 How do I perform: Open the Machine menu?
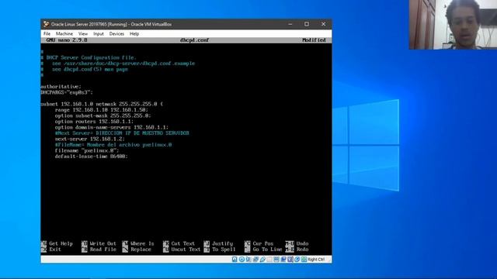point(64,33)
